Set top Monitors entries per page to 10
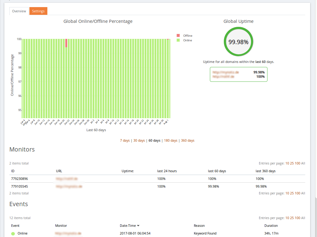Screen dimensions: 317x237 [287, 163]
